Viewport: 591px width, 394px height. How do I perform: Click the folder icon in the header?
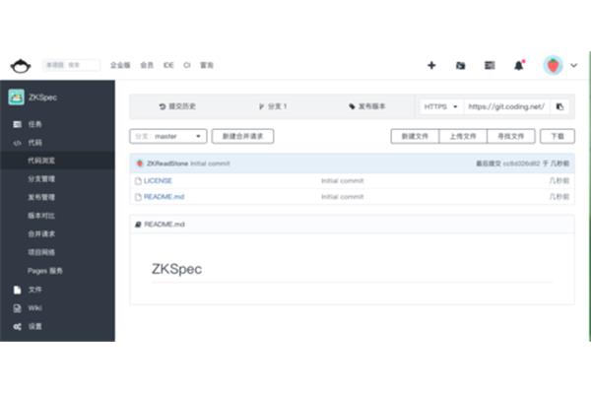pyautogui.click(x=460, y=66)
